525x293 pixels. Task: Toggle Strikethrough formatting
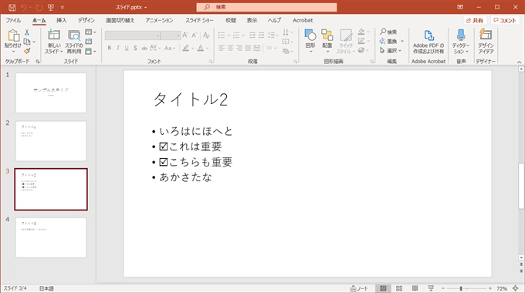(144, 48)
